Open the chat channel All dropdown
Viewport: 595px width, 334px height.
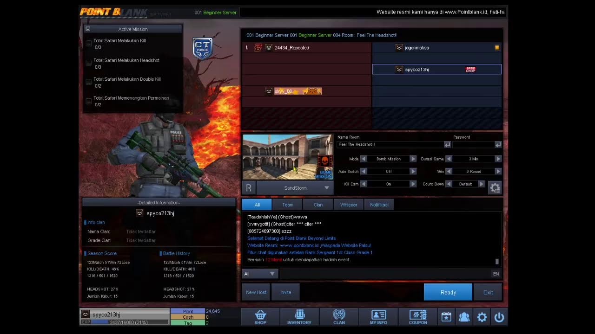[259, 274]
